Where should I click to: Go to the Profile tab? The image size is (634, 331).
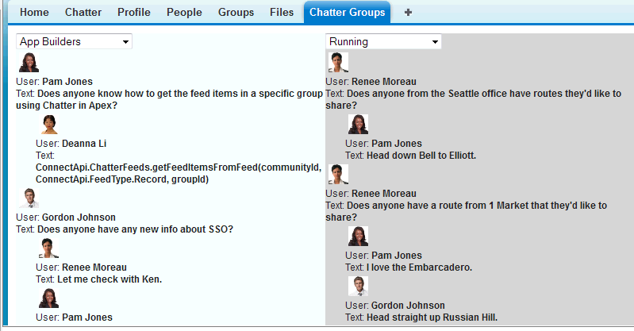tap(134, 13)
